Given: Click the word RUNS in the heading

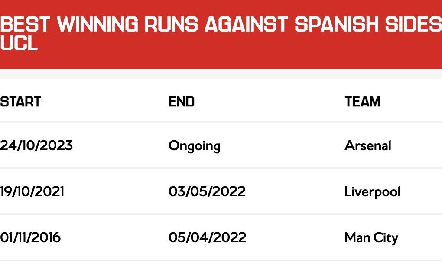Looking at the screenshot, I should click(x=172, y=25).
